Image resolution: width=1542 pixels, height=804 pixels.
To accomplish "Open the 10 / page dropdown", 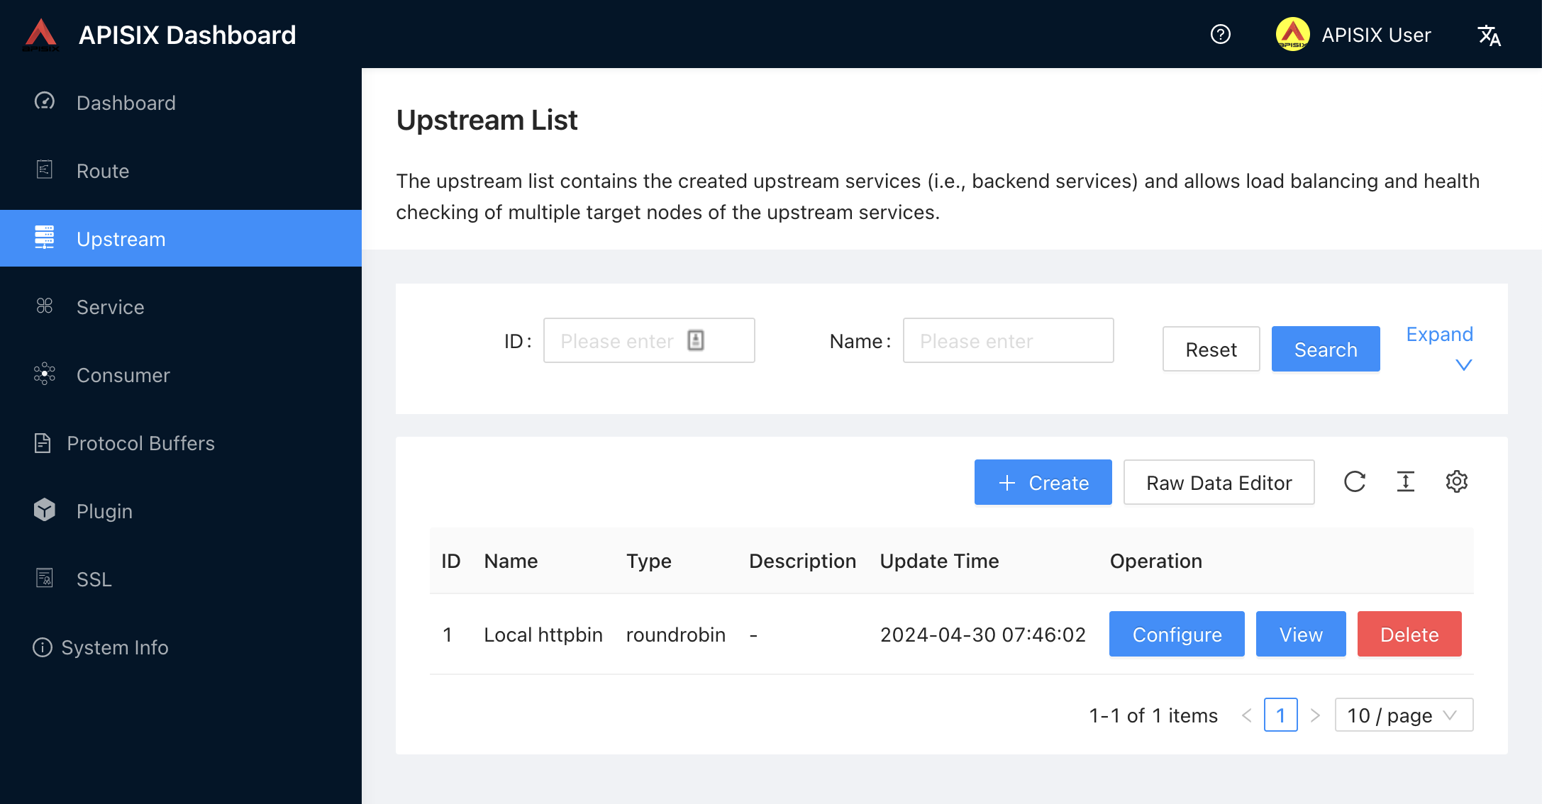I will [x=1403, y=715].
